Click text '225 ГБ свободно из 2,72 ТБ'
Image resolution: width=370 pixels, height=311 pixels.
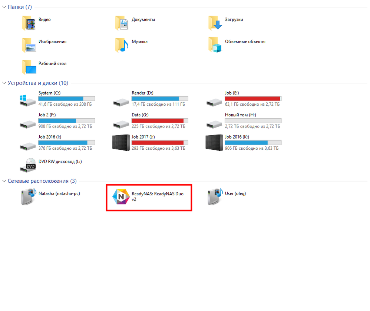[x=159, y=126]
